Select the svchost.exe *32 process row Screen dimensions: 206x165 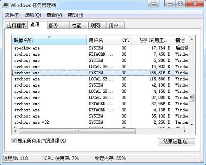point(100,122)
